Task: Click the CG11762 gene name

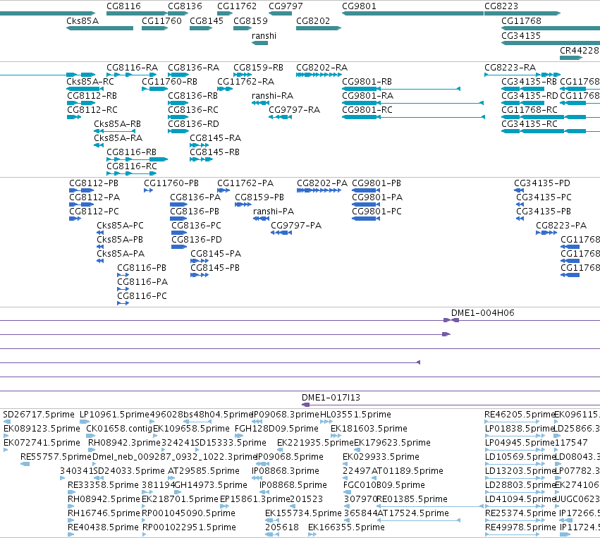Action: tap(237, 6)
